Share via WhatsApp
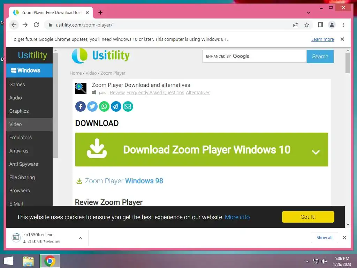357x268 pixels. pyautogui.click(x=104, y=106)
